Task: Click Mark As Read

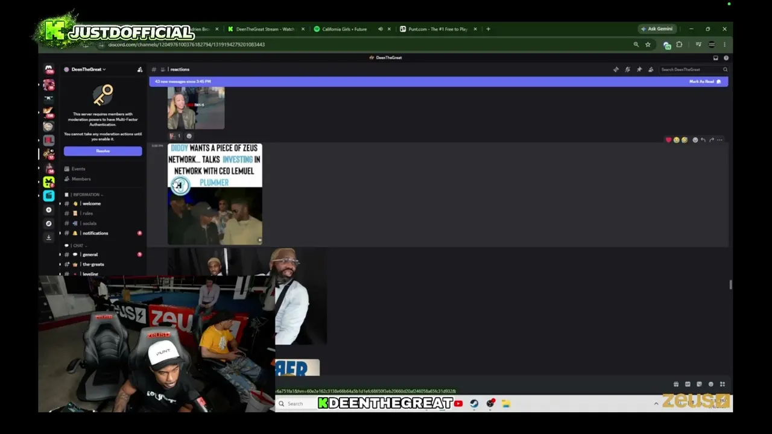Action: click(705, 81)
